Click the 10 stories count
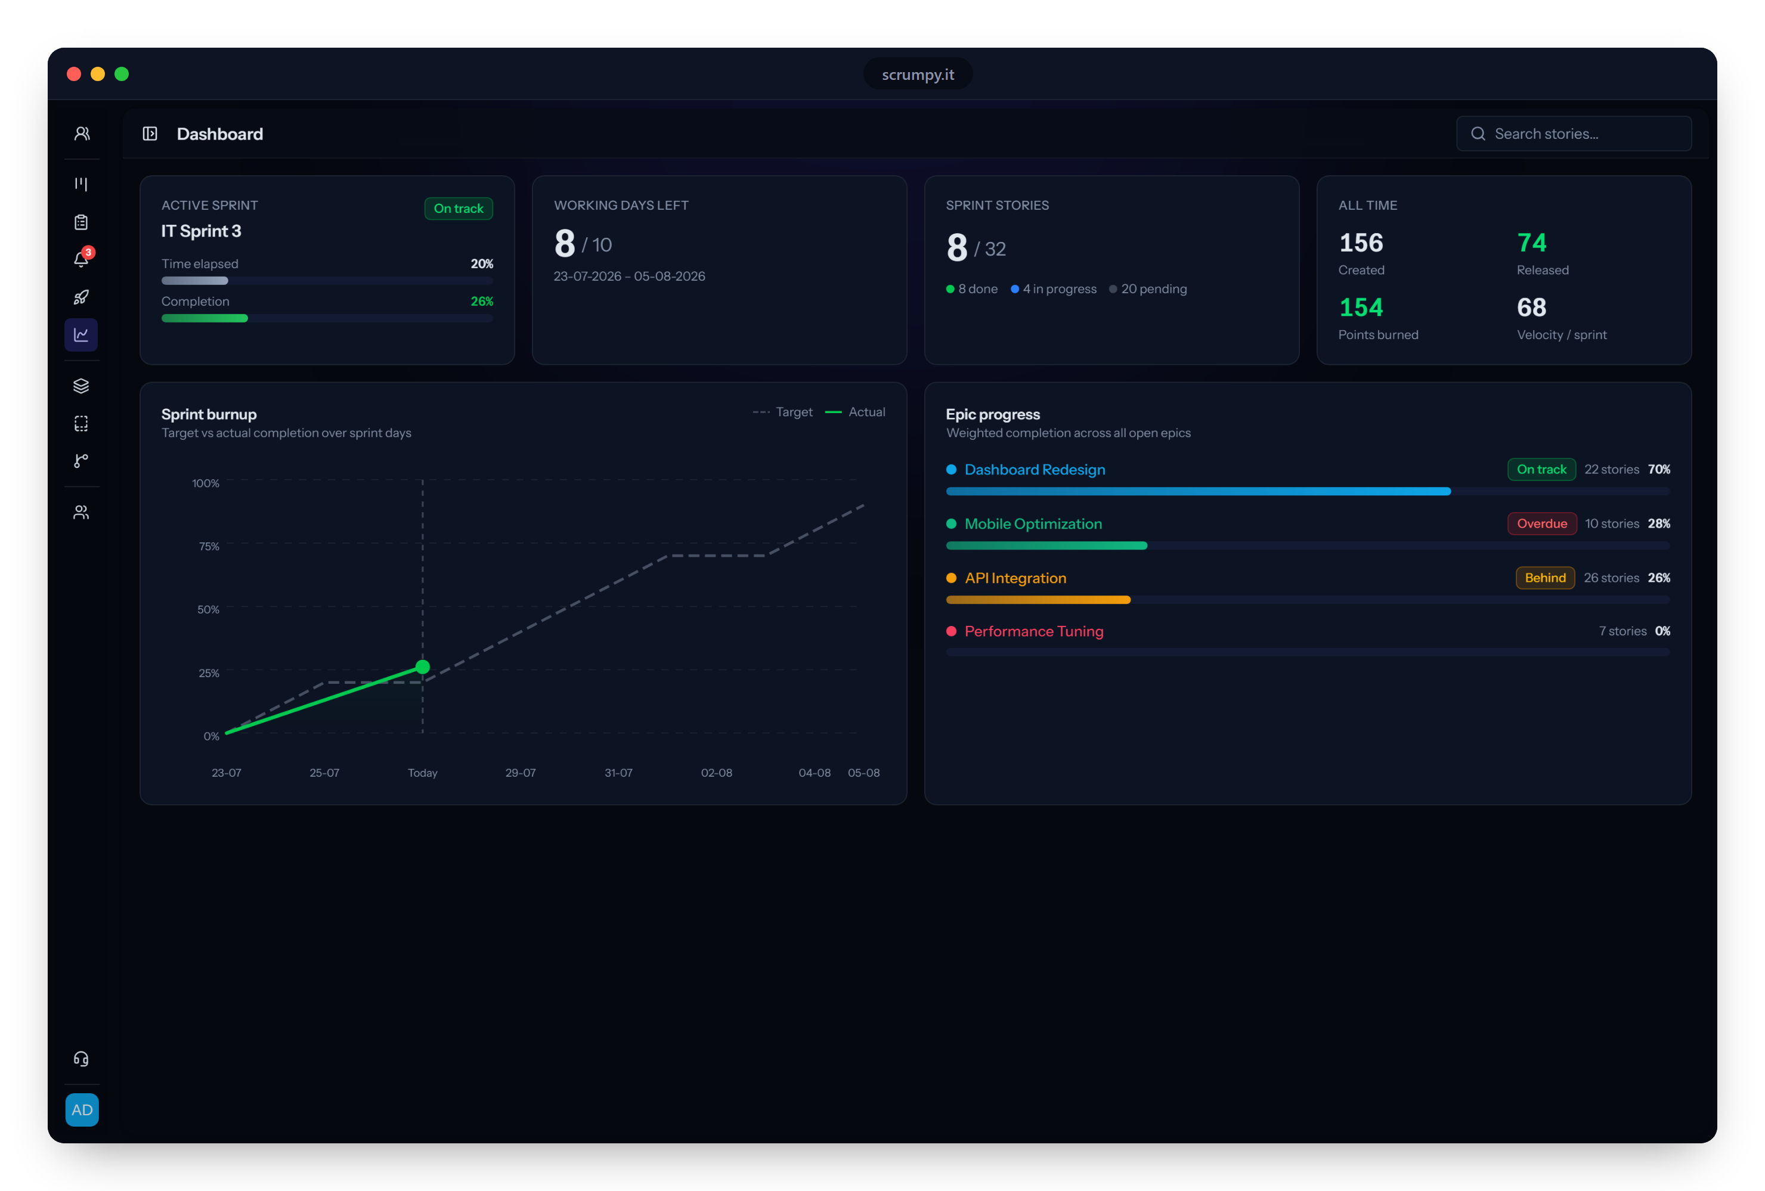The image size is (1765, 1191). coord(1612,524)
